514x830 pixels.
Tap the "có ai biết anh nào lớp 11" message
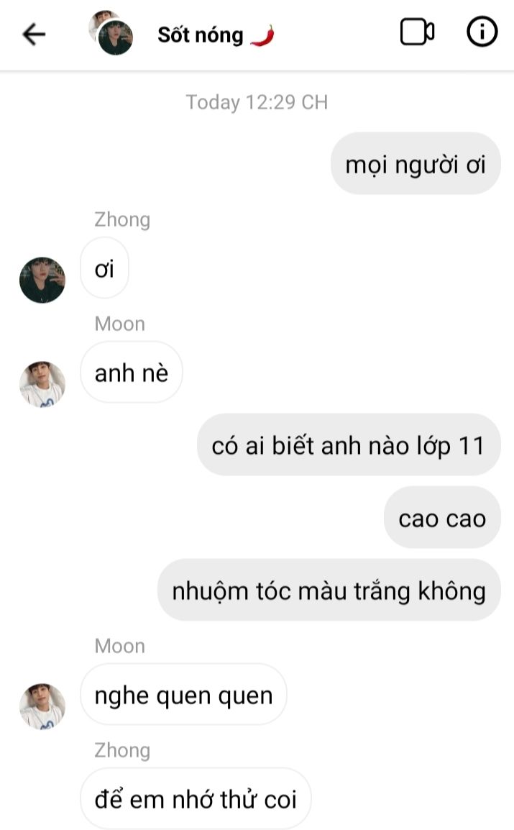[349, 445]
